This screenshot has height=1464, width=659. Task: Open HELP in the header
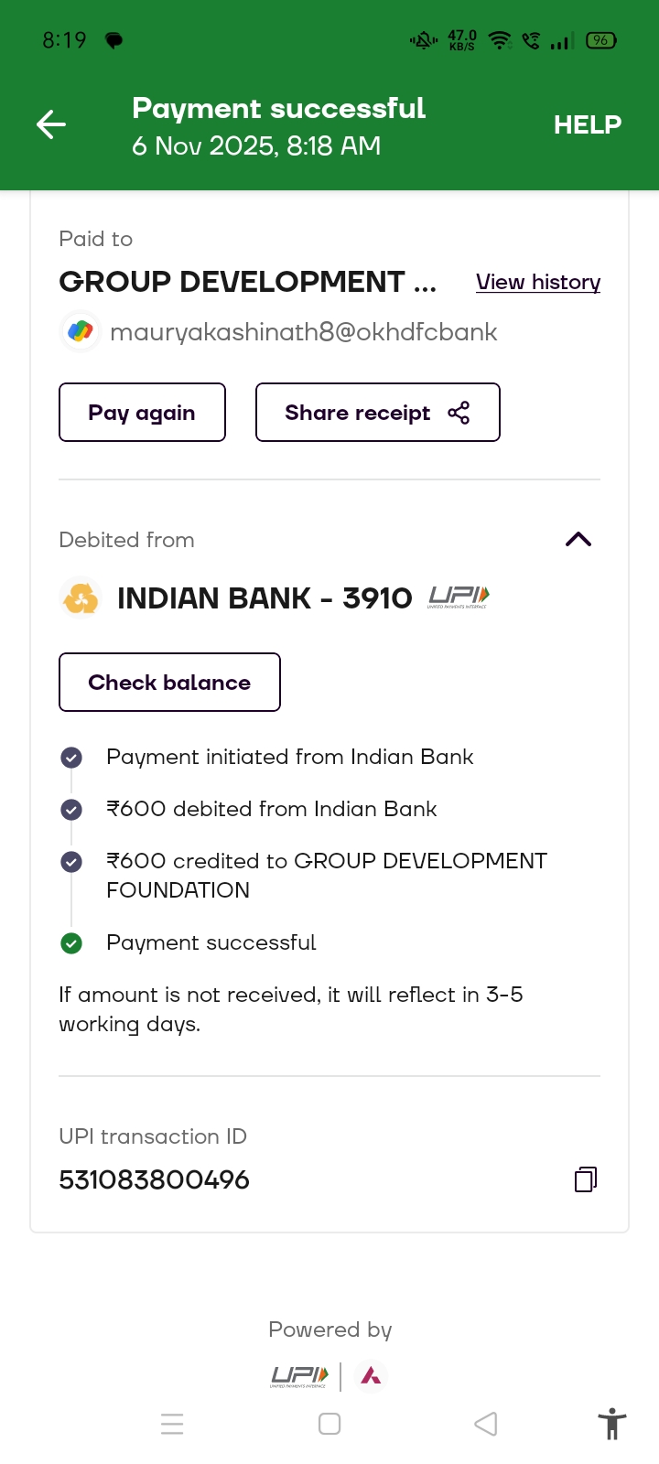(587, 124)
